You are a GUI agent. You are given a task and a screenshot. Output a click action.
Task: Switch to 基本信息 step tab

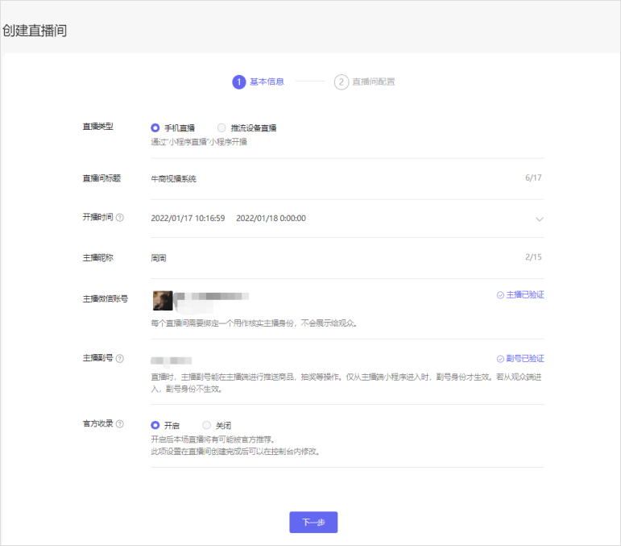[267, 81]
